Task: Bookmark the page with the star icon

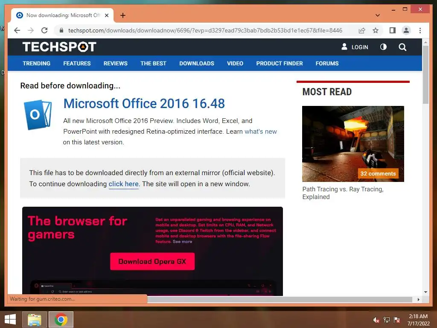Action: click(376, 30)
